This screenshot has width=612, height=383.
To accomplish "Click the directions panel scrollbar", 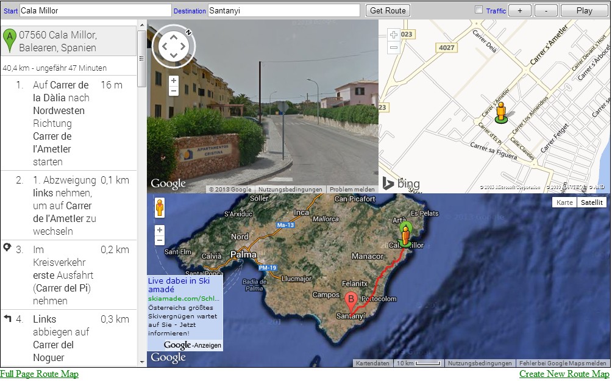I will pos(141,58).
